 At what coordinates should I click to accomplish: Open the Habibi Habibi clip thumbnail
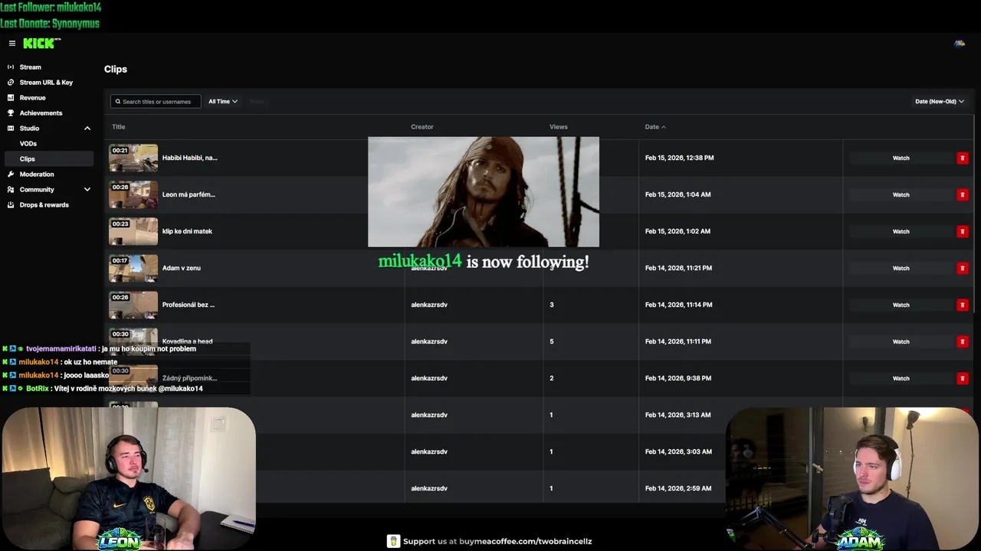[133, 158]
